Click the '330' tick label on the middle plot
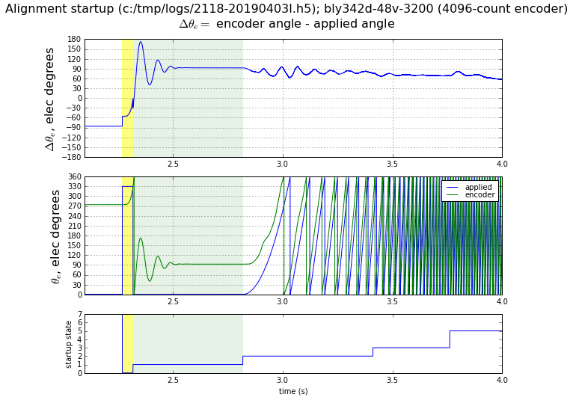This screenshot has height=400, width=573. point(74,187)
